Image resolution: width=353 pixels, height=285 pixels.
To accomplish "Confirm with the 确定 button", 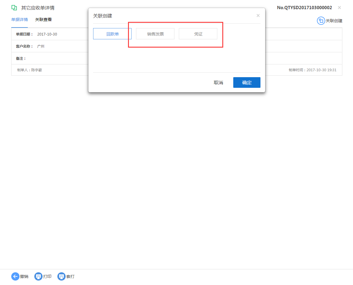I will point(247,82).
